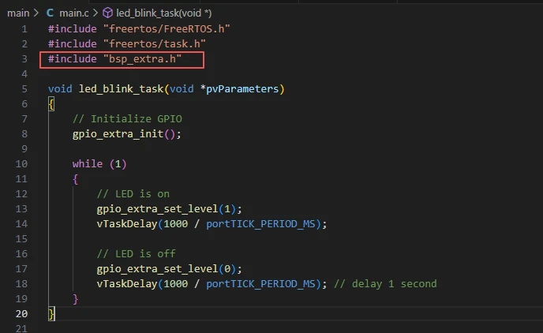
Task: Click the function symbol icon in breadcrumb
Action: 107,13
